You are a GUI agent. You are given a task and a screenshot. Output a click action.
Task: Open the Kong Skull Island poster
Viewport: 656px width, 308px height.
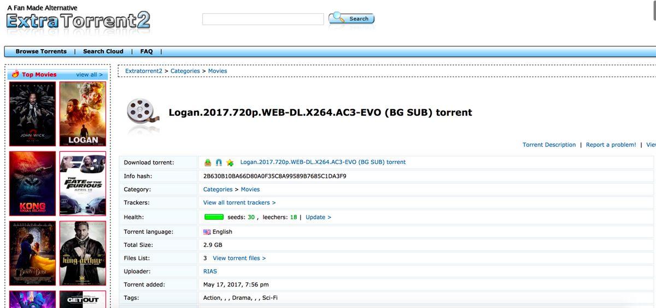tap(33, 183)
